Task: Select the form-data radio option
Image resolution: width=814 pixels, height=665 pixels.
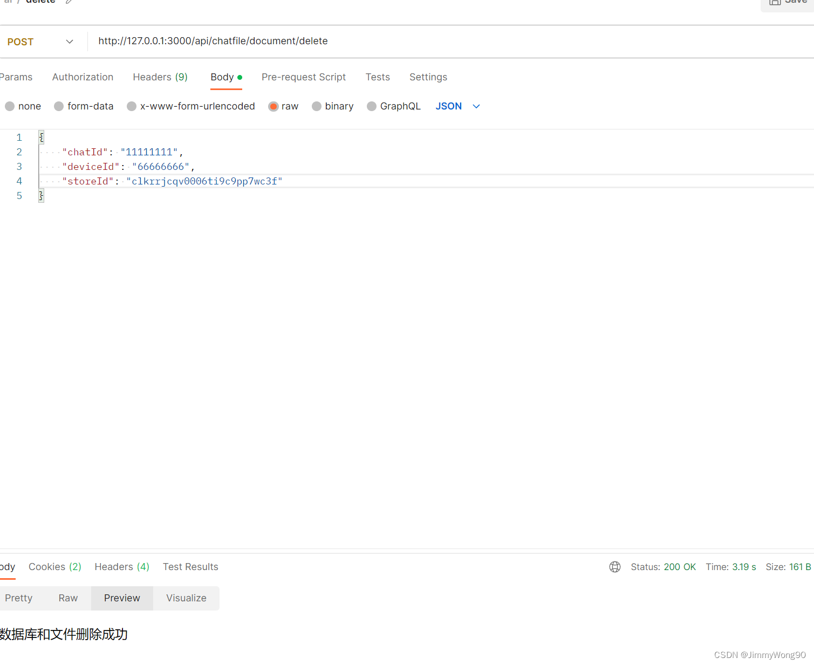Action: tap(59, 106)
